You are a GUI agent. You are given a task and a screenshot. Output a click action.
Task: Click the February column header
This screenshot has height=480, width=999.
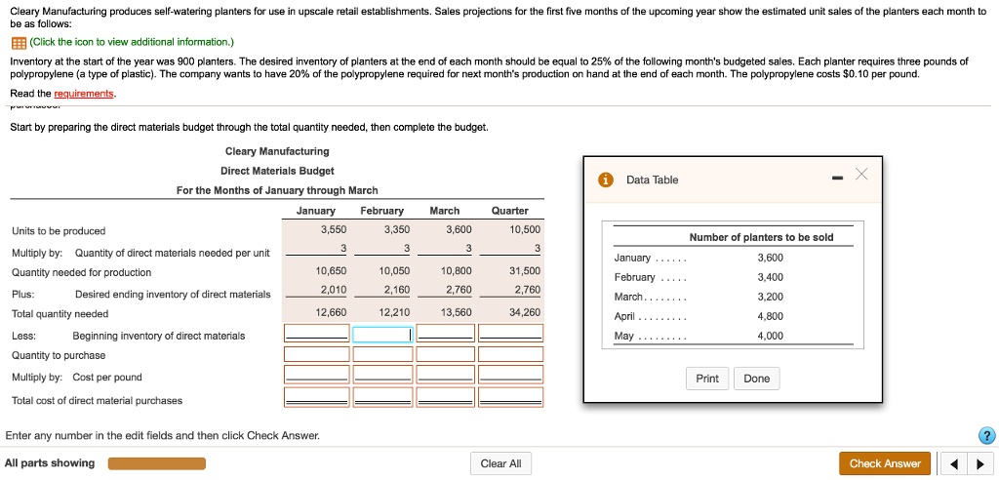pyautogui.click(x=382, y=211)
